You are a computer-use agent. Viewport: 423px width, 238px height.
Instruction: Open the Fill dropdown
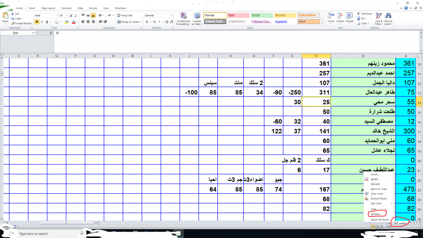(x=362, y=19)
